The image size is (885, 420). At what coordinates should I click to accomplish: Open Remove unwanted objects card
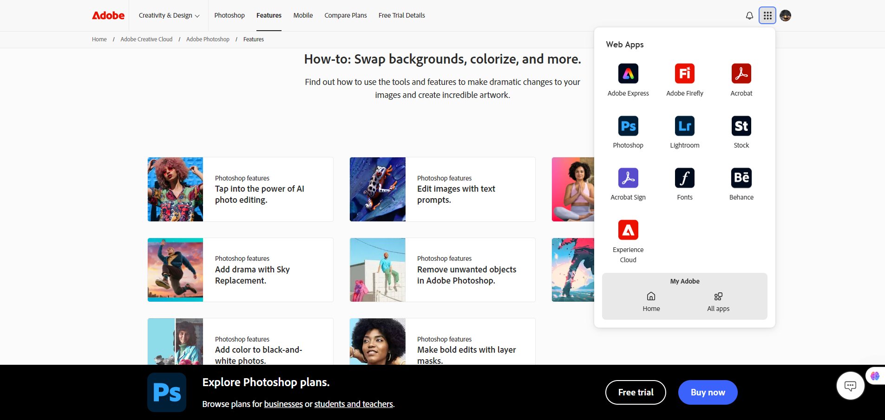pos(442,270)
